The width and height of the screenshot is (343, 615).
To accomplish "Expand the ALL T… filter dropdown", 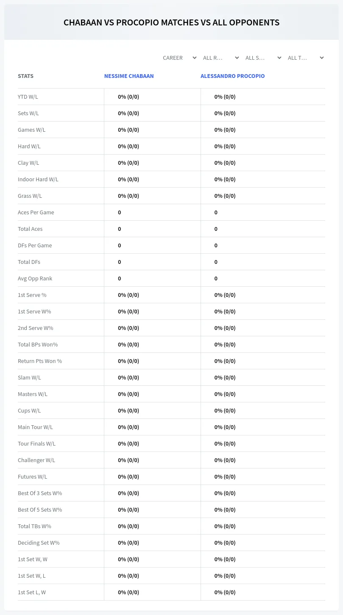I will (305, 58).
